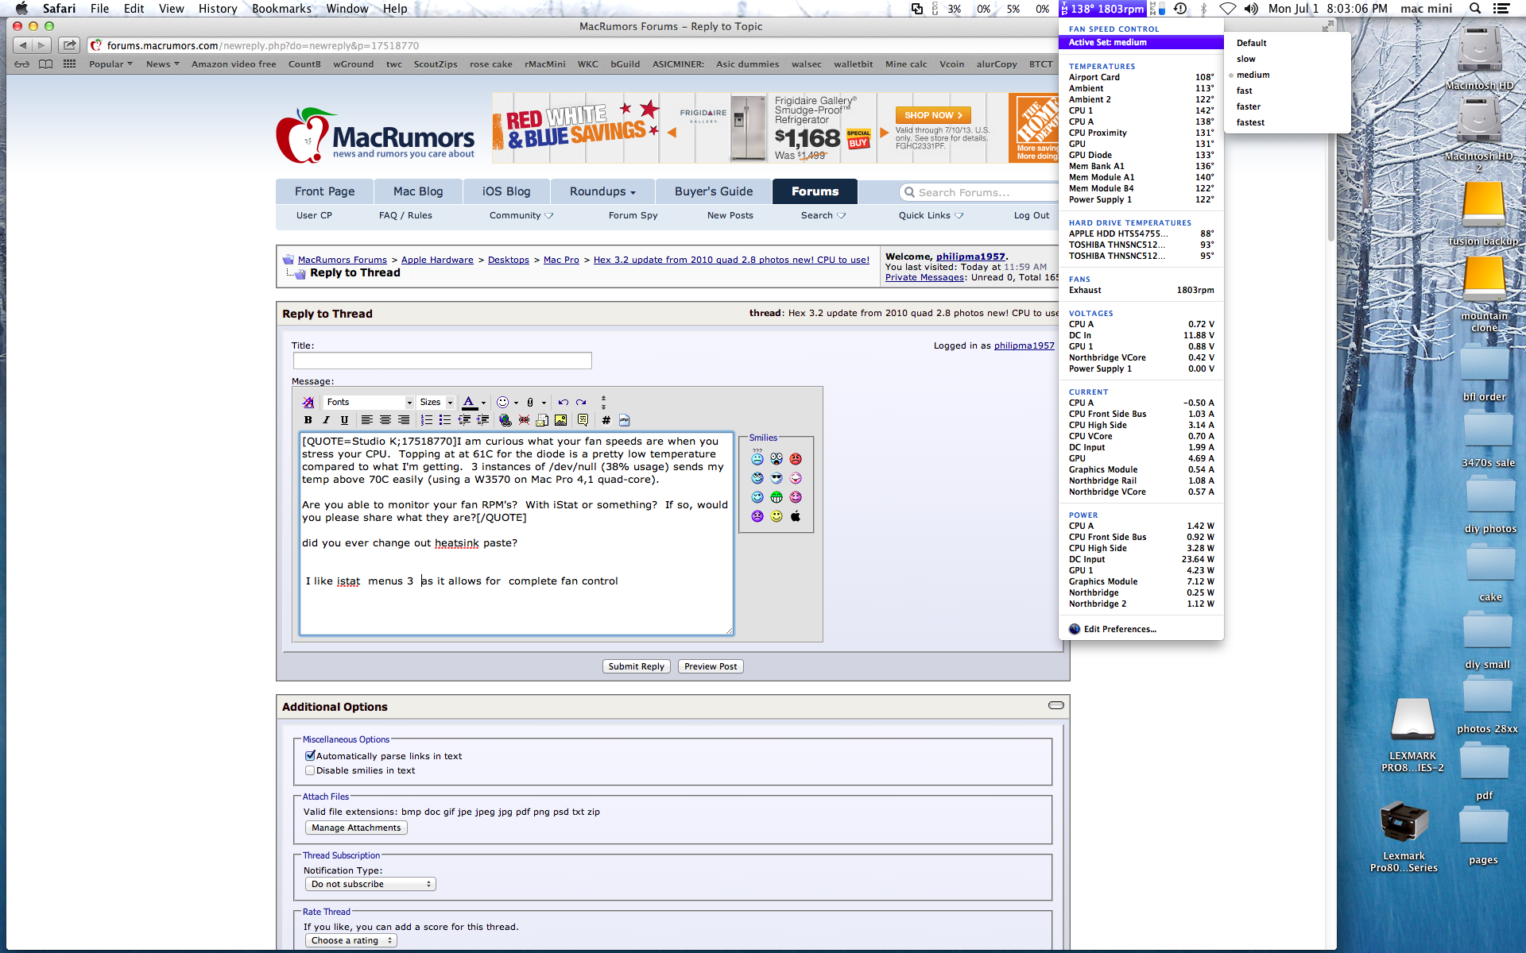Switch to the Mac Blog tab
Viewport: 1526px width, 953px height.
tap(418, 191)
